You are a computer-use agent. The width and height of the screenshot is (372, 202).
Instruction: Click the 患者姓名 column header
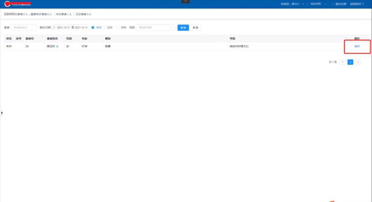coord(52,38)
